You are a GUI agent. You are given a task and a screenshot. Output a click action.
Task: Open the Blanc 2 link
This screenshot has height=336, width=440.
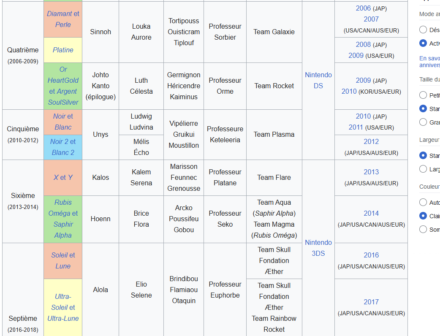63,152
